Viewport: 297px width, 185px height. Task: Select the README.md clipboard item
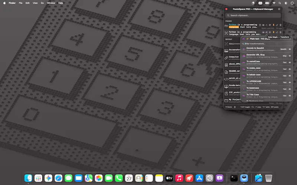[x=232, y=72]
